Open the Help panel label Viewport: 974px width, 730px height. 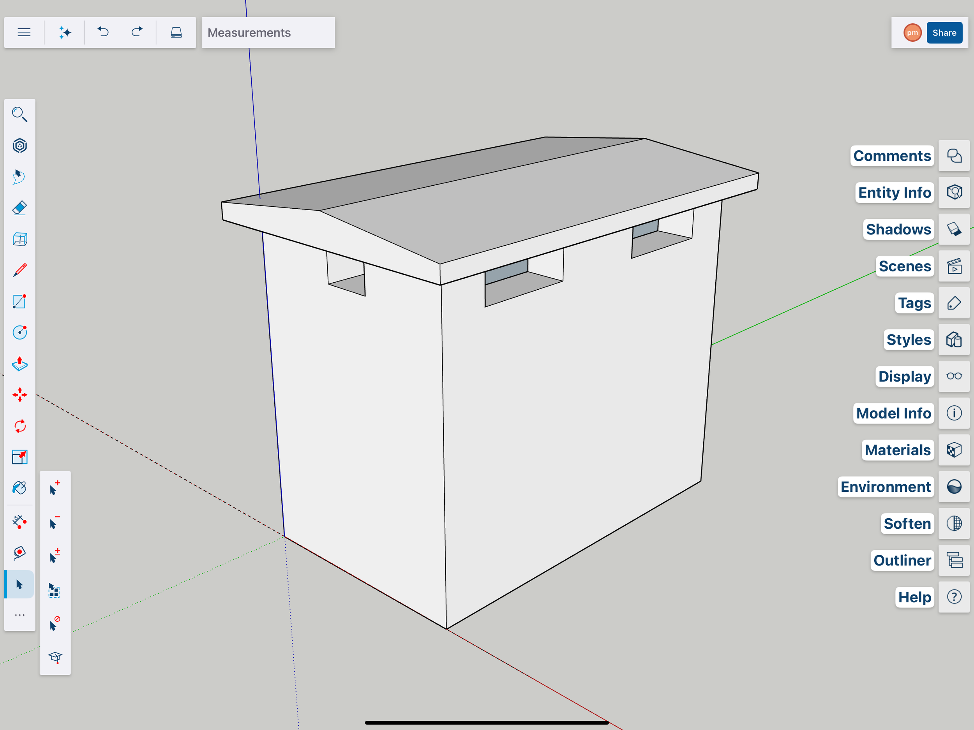[914, 597]
